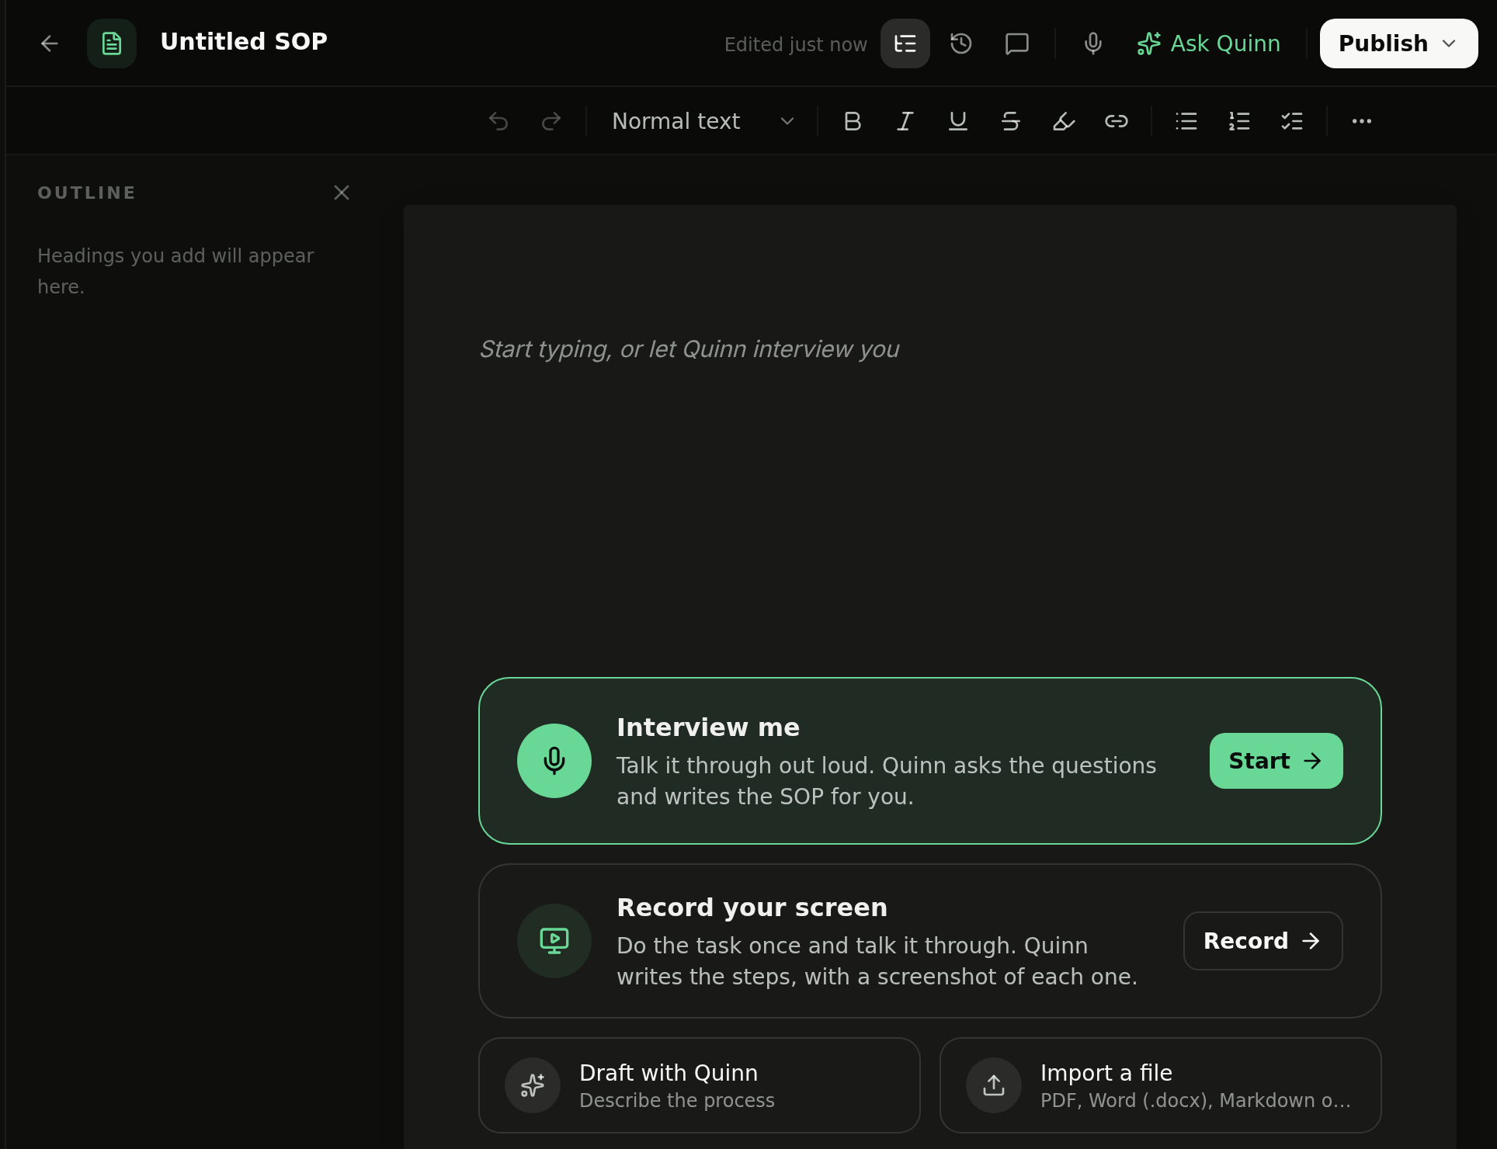Close the Outline panel
The height and width of the screenshot is (1149, 1497).
coord(342,193)
